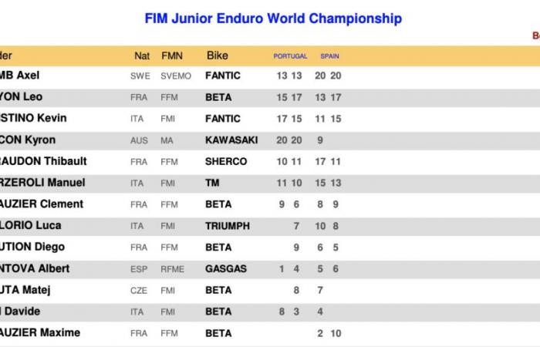The image size is (540, 347).
Task: Click the SVEMO federation cell
Action: [176, 76]
